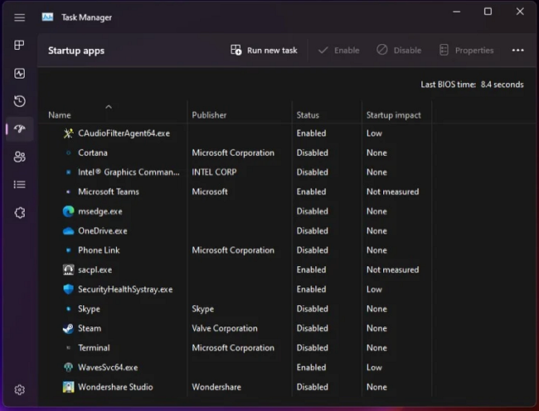Screen dimensions: 539x411
Task: Click the Terminal row icon
Action: [x=68, y=348]
